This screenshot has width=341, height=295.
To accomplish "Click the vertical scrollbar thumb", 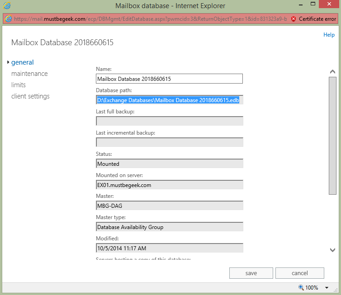I will pyautogui.click(x=332, y=136).
